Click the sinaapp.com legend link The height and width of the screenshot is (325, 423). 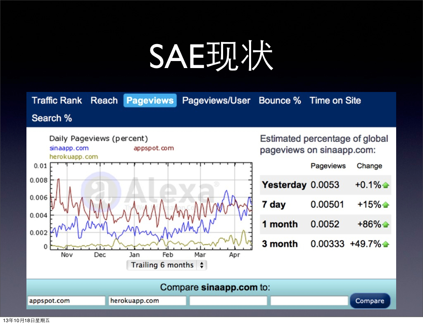coord(69,148)
